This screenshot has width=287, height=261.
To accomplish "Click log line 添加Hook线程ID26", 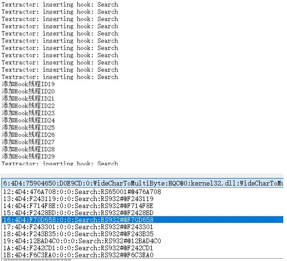I will 28,134.
